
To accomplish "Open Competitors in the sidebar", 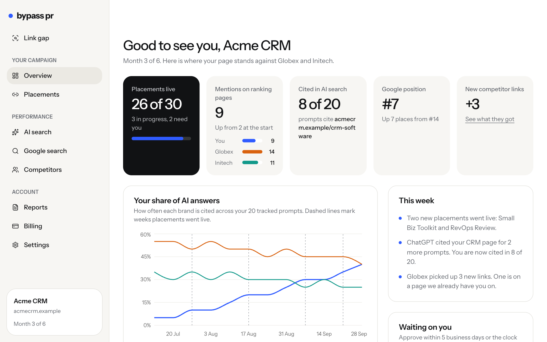I will pyautogui.click(x=54, y=170).
